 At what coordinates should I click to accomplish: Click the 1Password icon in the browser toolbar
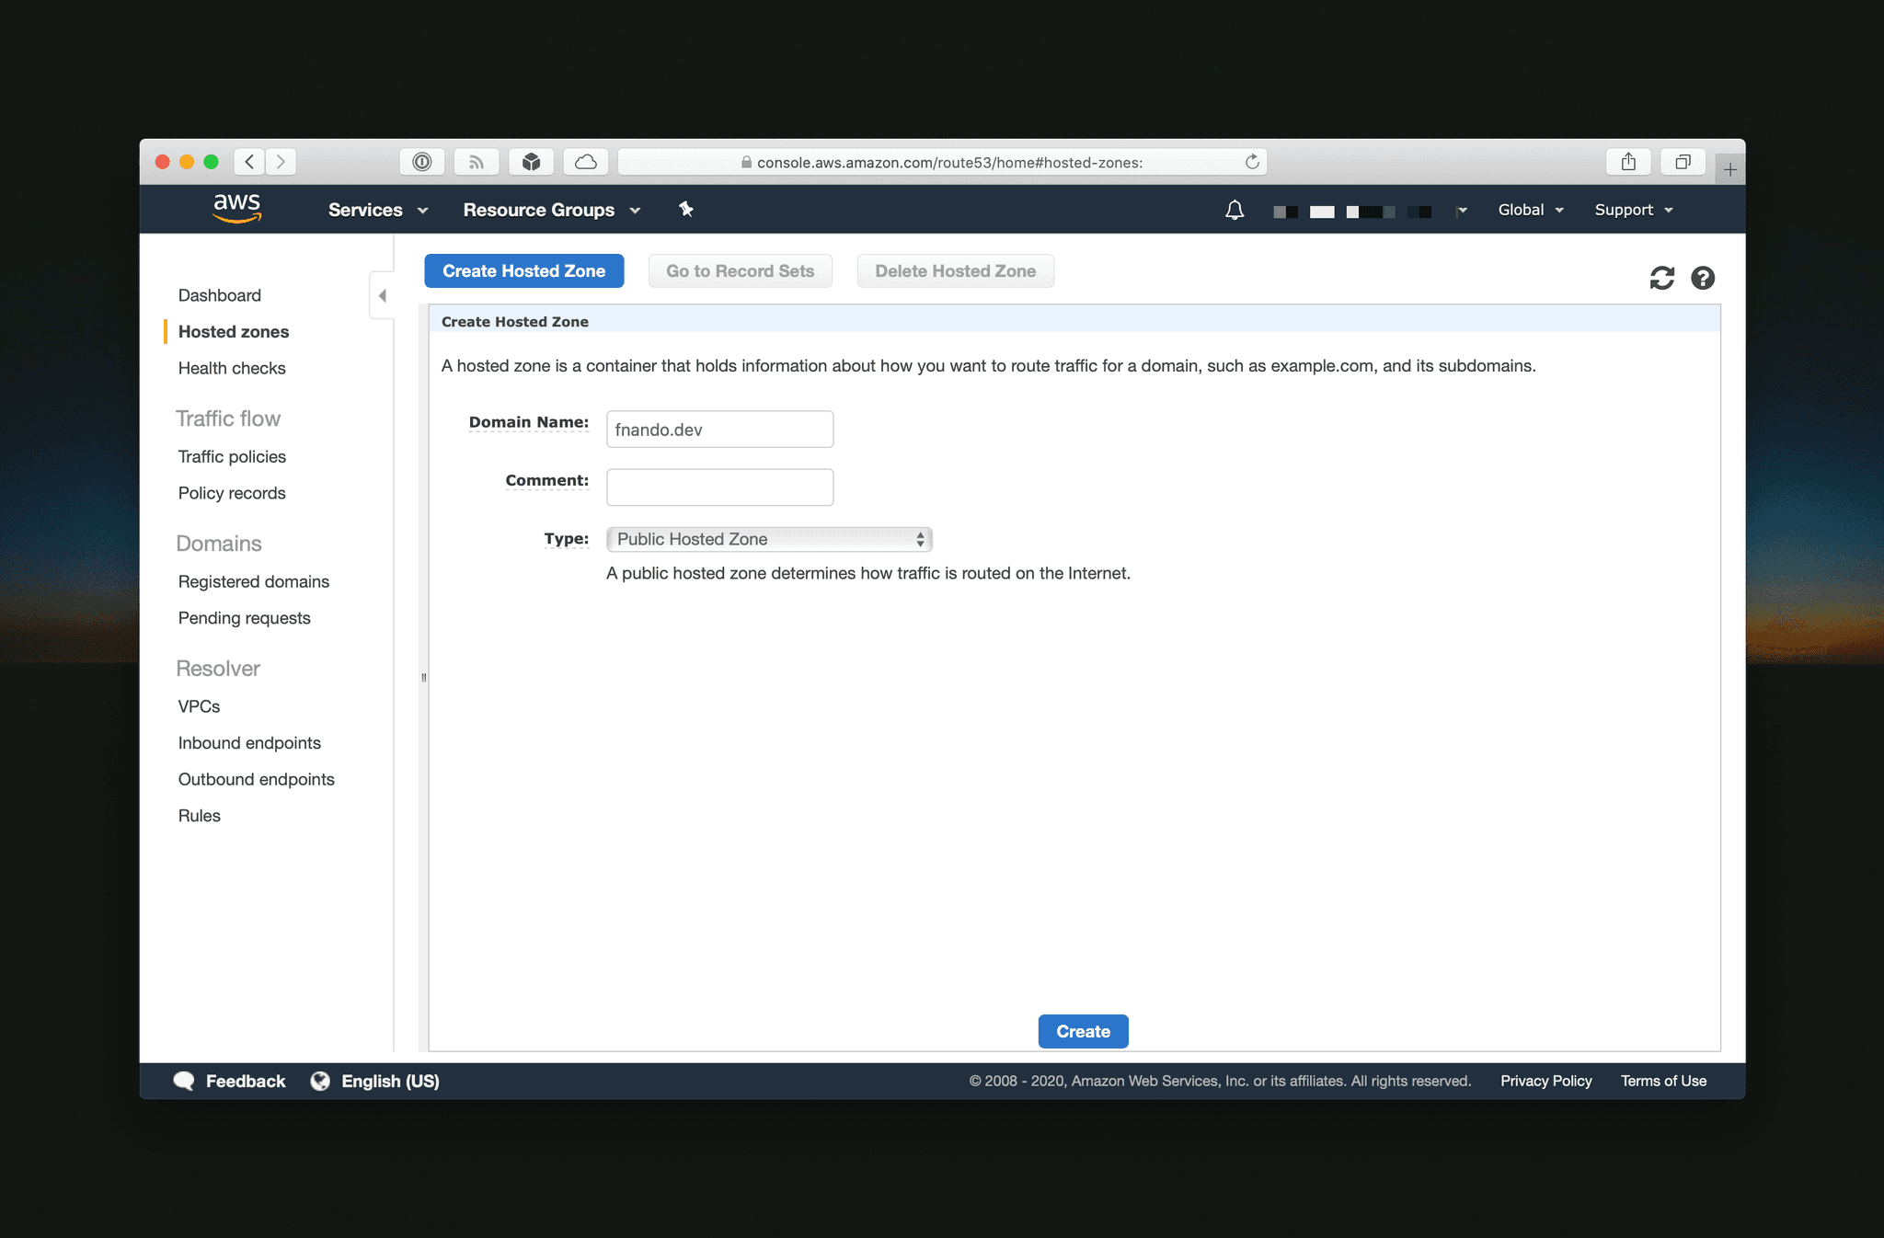421,161
